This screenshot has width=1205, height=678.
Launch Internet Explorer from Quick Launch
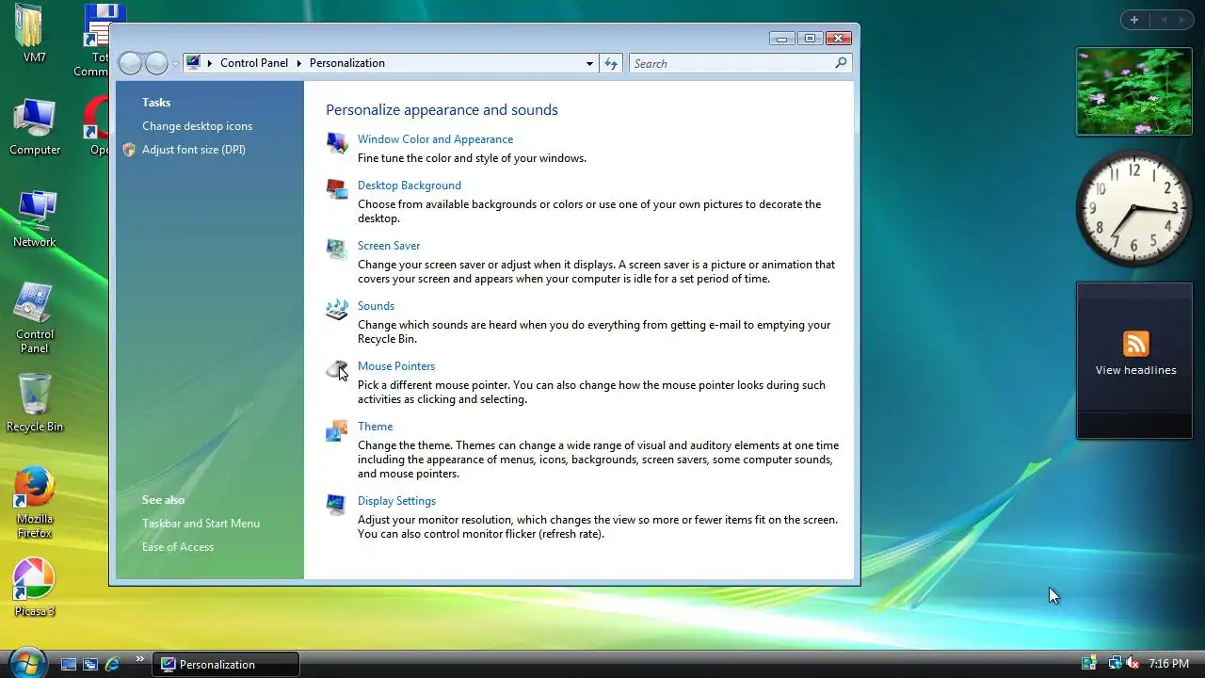(112, 664)
